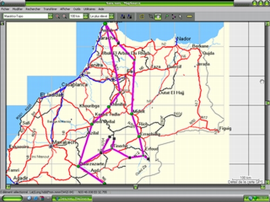Open the Transférer menu

(x=50, y=9)
